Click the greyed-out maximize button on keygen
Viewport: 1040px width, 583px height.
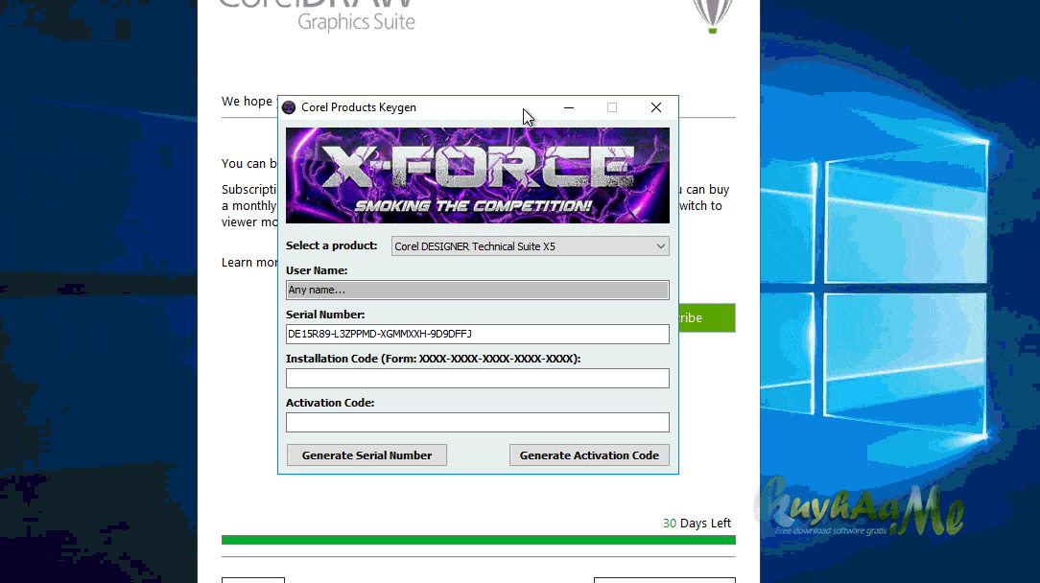(612, 107)
